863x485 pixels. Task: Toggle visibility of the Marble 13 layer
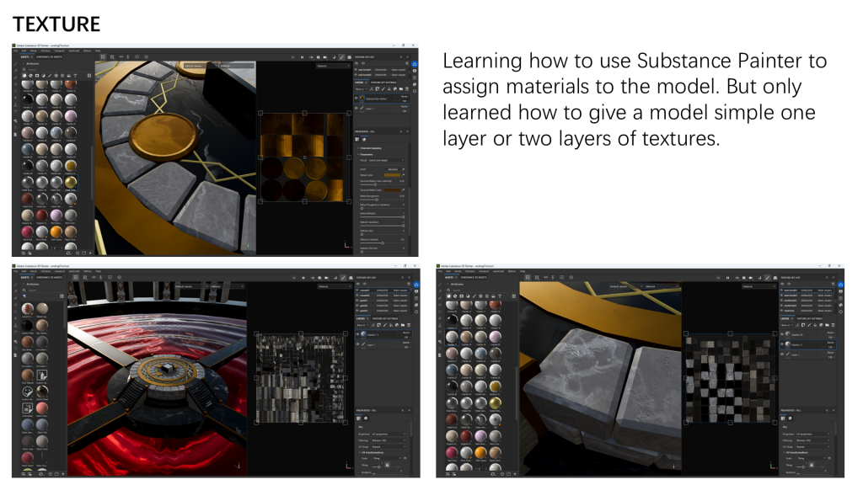(359, 333)
